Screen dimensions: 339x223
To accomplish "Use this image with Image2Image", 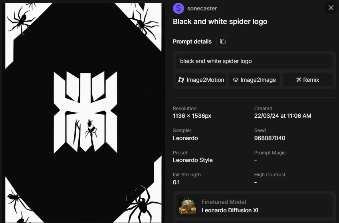I will [x=254, y=80].
